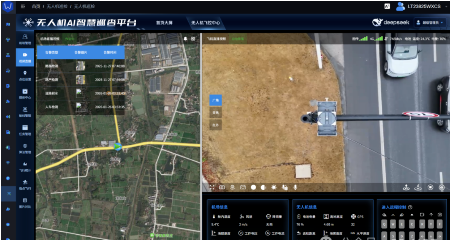
Task: Click the fullscreen icon on the drone video
Action: (x=212, y=187)
